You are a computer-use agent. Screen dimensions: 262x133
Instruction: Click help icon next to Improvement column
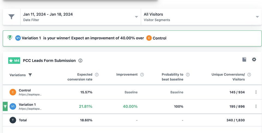(142, 75)
